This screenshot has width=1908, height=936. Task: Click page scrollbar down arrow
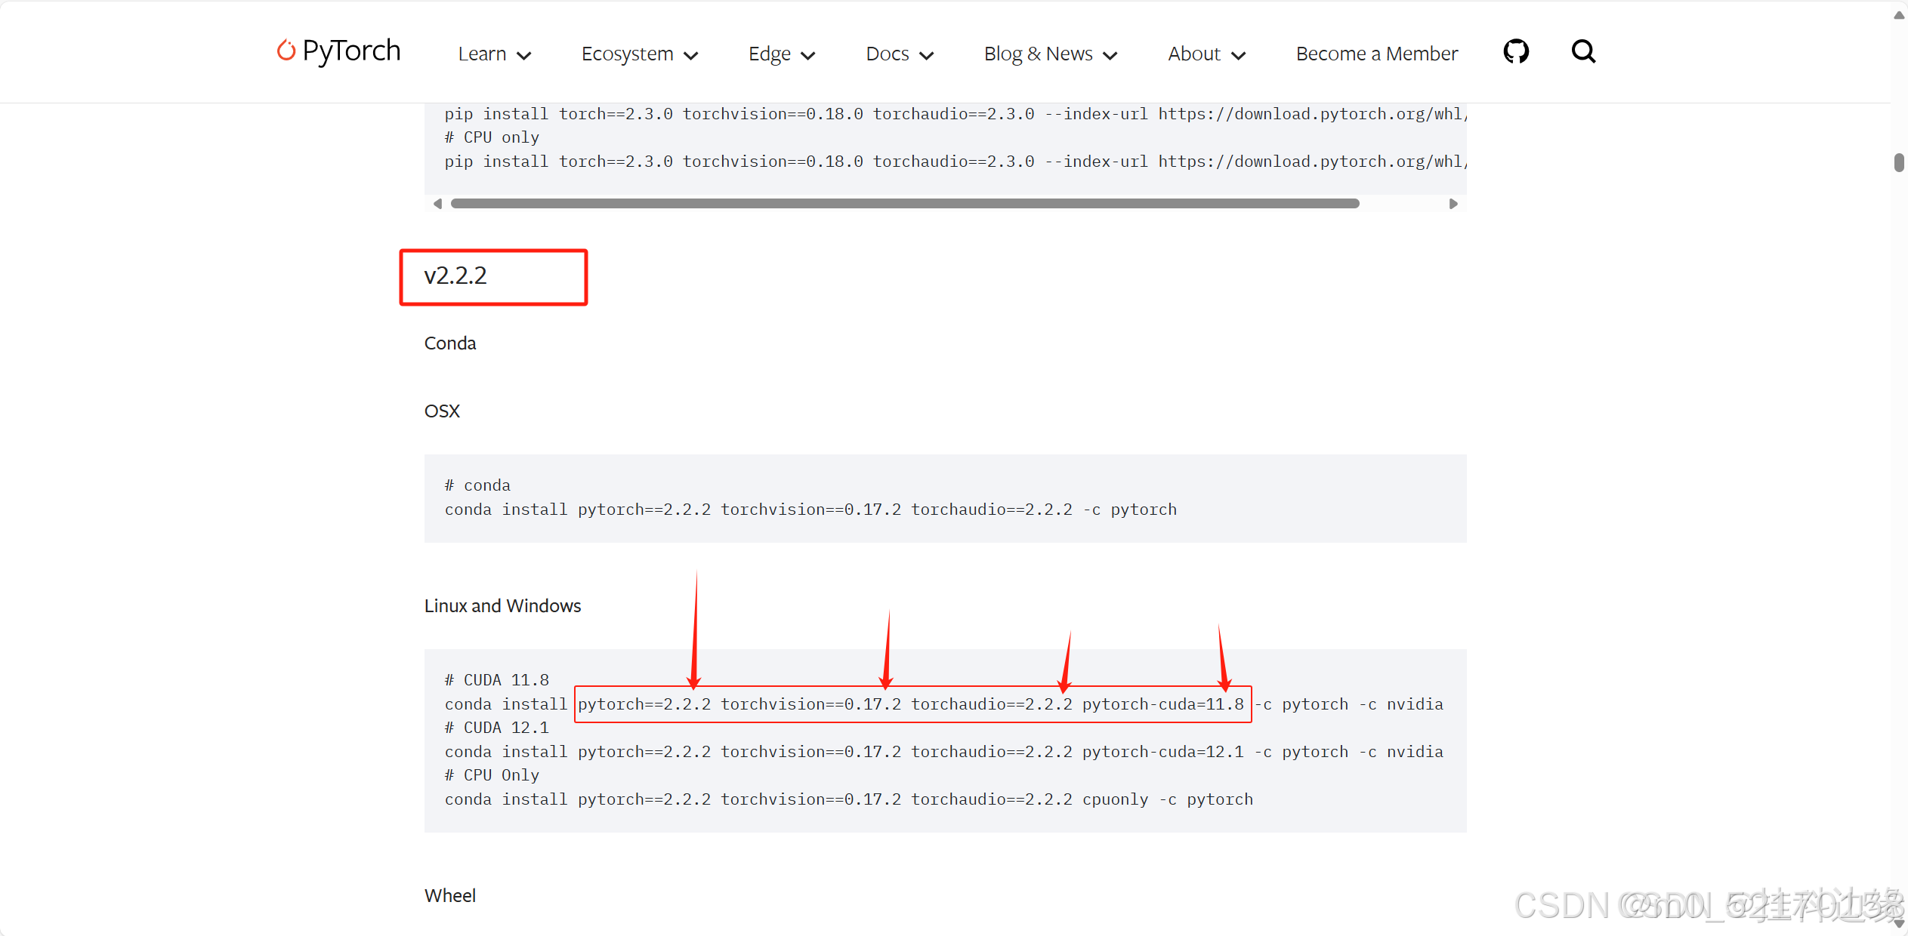[x=1899, y=924]
